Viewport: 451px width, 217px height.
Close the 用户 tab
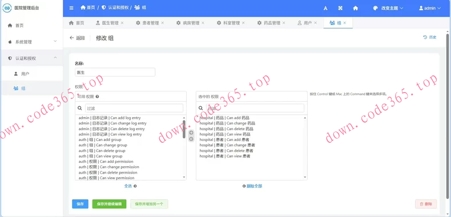[316, 23]
